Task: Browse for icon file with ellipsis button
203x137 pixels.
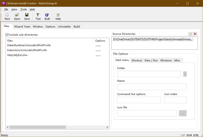Action: click(x=183, y=113)
